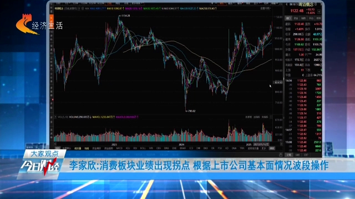Click the export icon below the chart
Viewport: 355px width, 199px height.
coord(281,155)
